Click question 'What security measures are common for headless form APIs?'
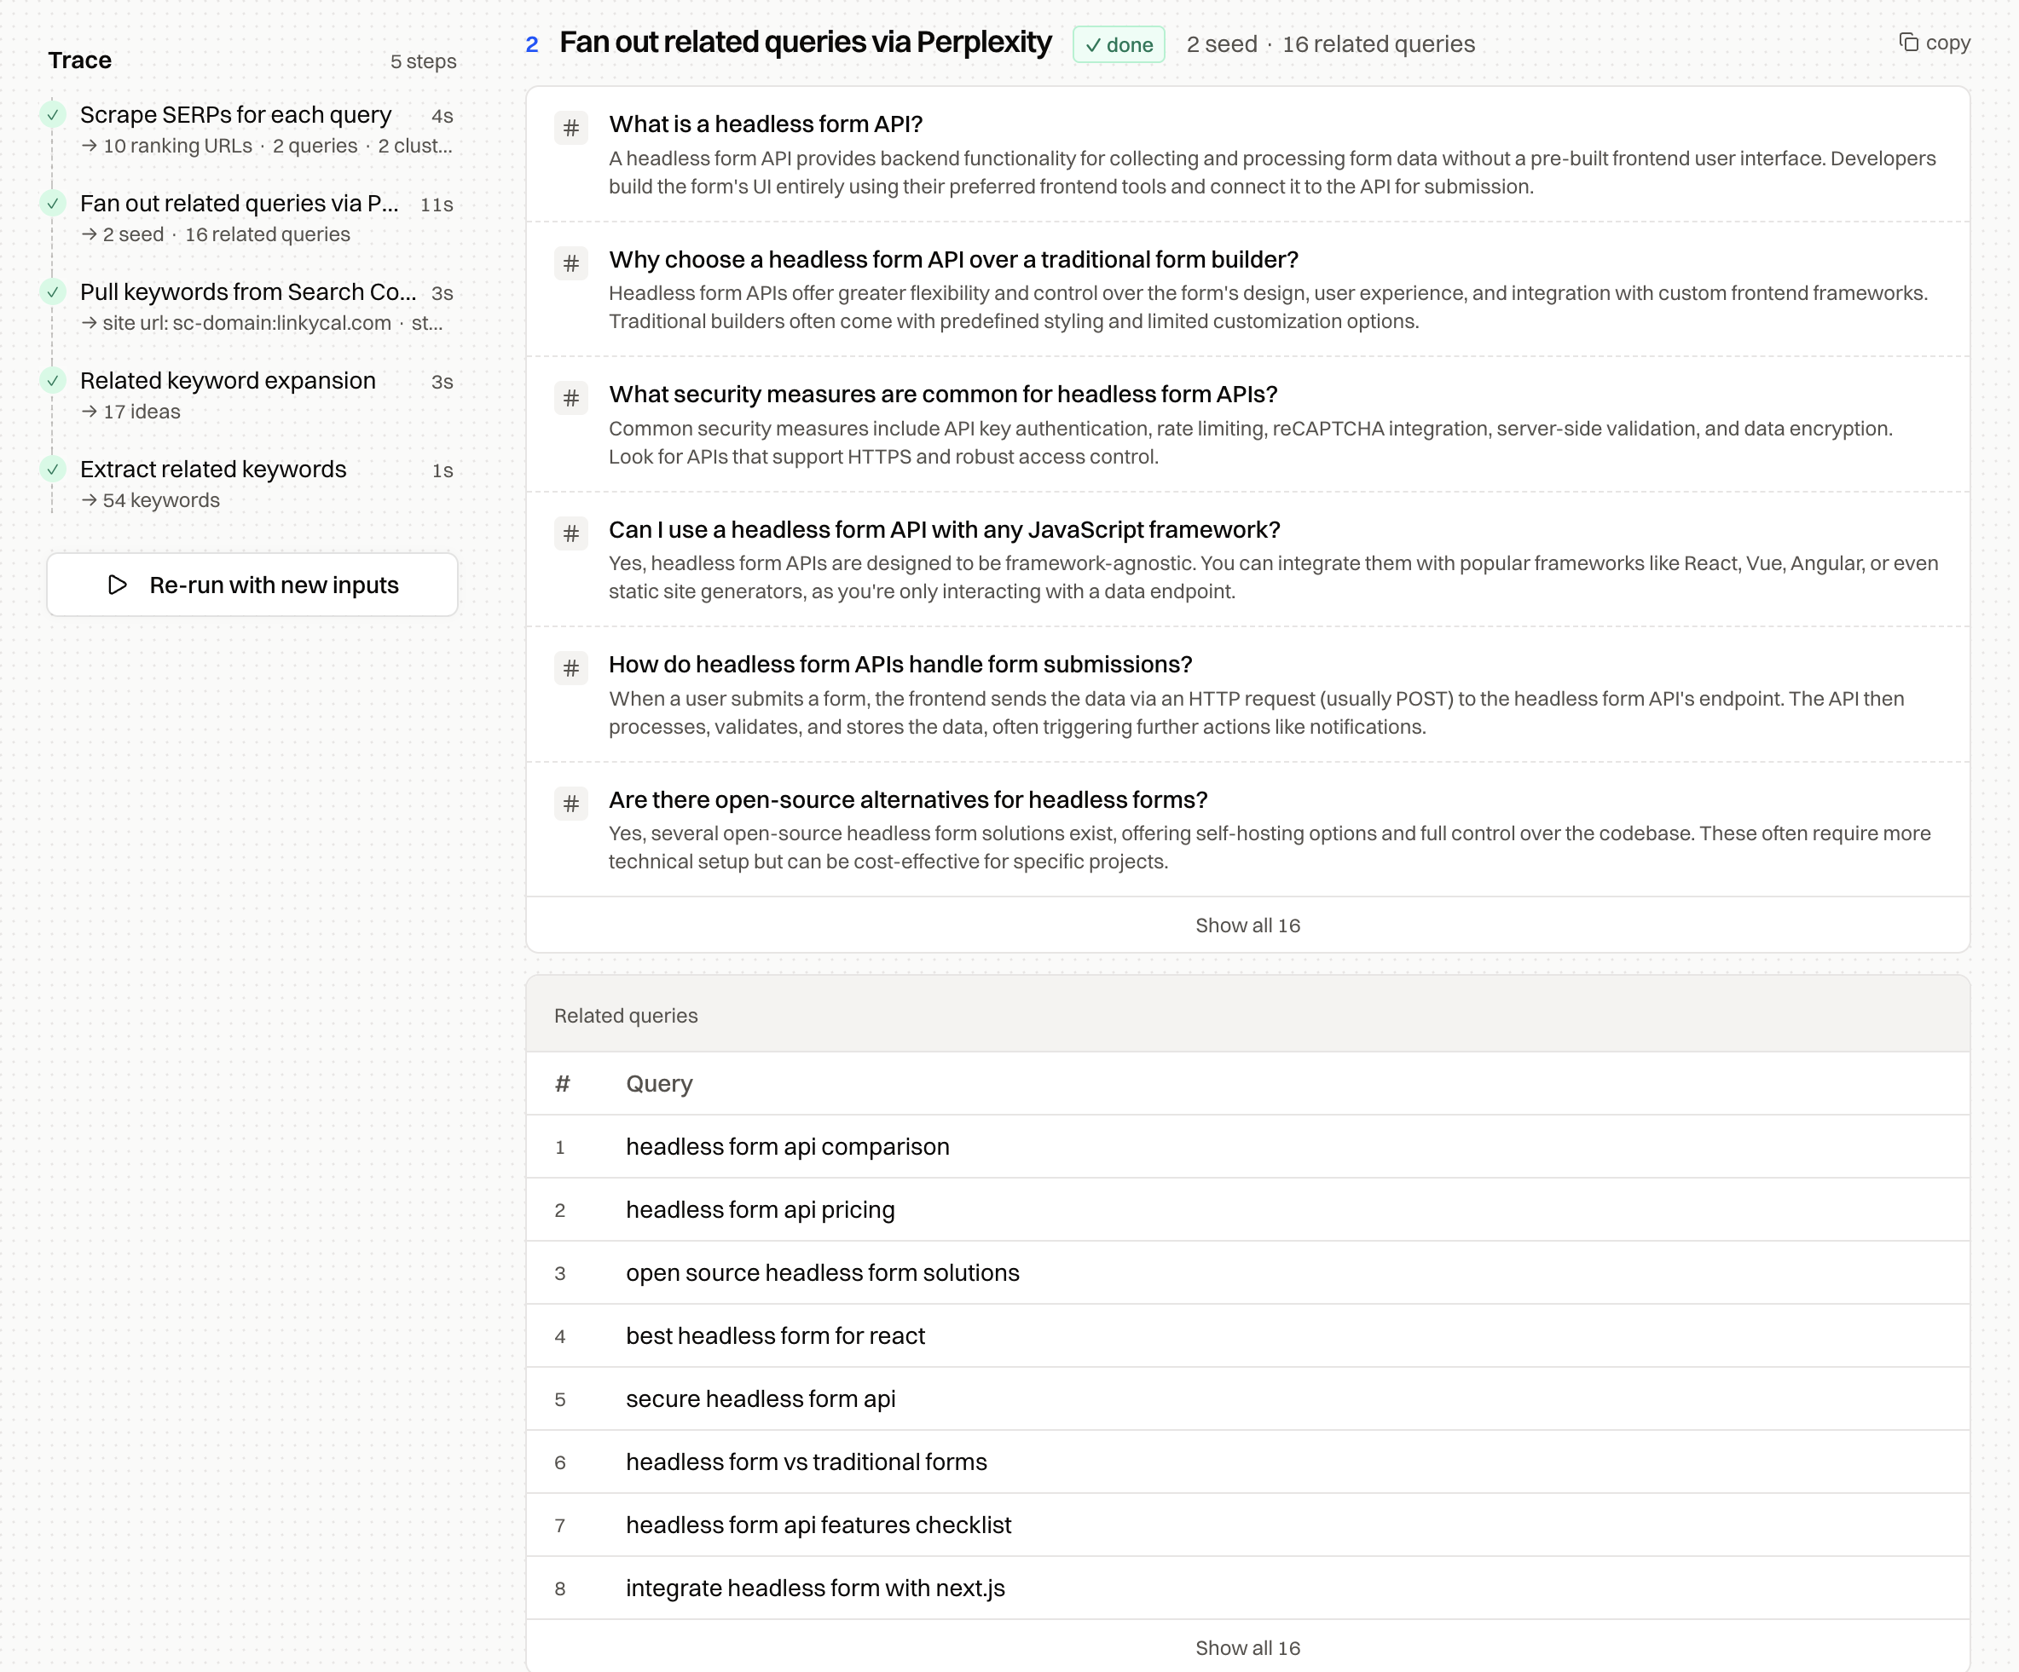 (x=942, y=394)
